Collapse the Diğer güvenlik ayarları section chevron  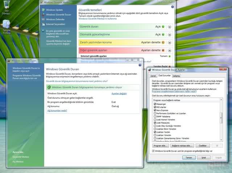170,50
